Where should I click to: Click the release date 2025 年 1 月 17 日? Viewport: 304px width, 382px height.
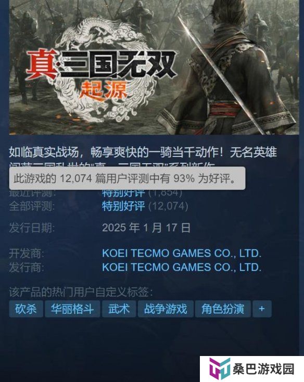[x=146, y=228]
